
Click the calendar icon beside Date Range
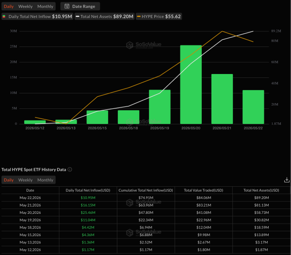coord(67,6)
